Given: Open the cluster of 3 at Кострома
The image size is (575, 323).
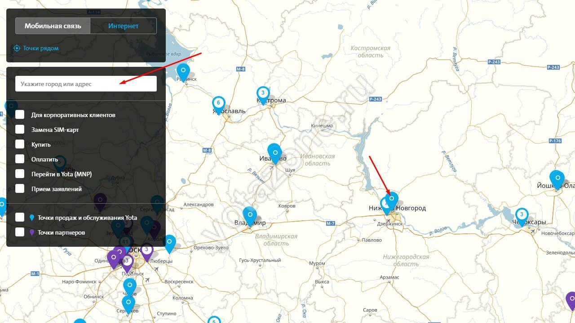Looking at the screenshot, I should [x=263, y=95].
